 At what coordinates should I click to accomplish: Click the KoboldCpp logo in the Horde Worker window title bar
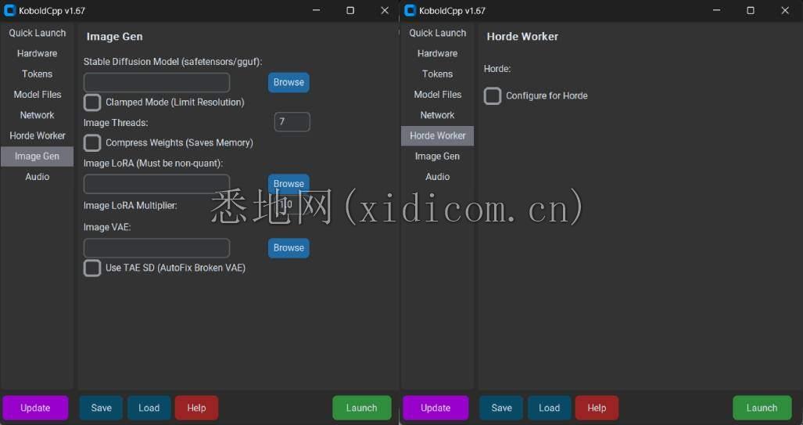(410, 11)
